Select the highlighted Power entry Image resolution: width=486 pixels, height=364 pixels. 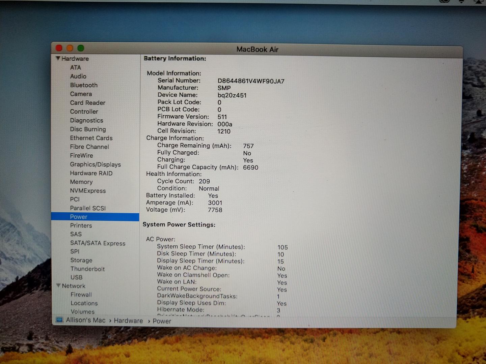[95, 217]
